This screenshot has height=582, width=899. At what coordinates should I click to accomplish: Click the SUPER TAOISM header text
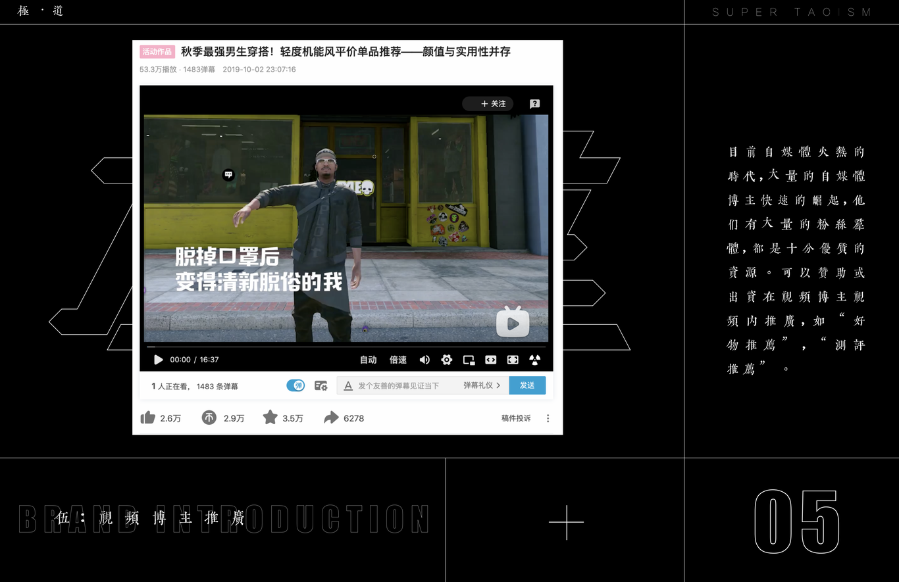(x=792, y=12)
